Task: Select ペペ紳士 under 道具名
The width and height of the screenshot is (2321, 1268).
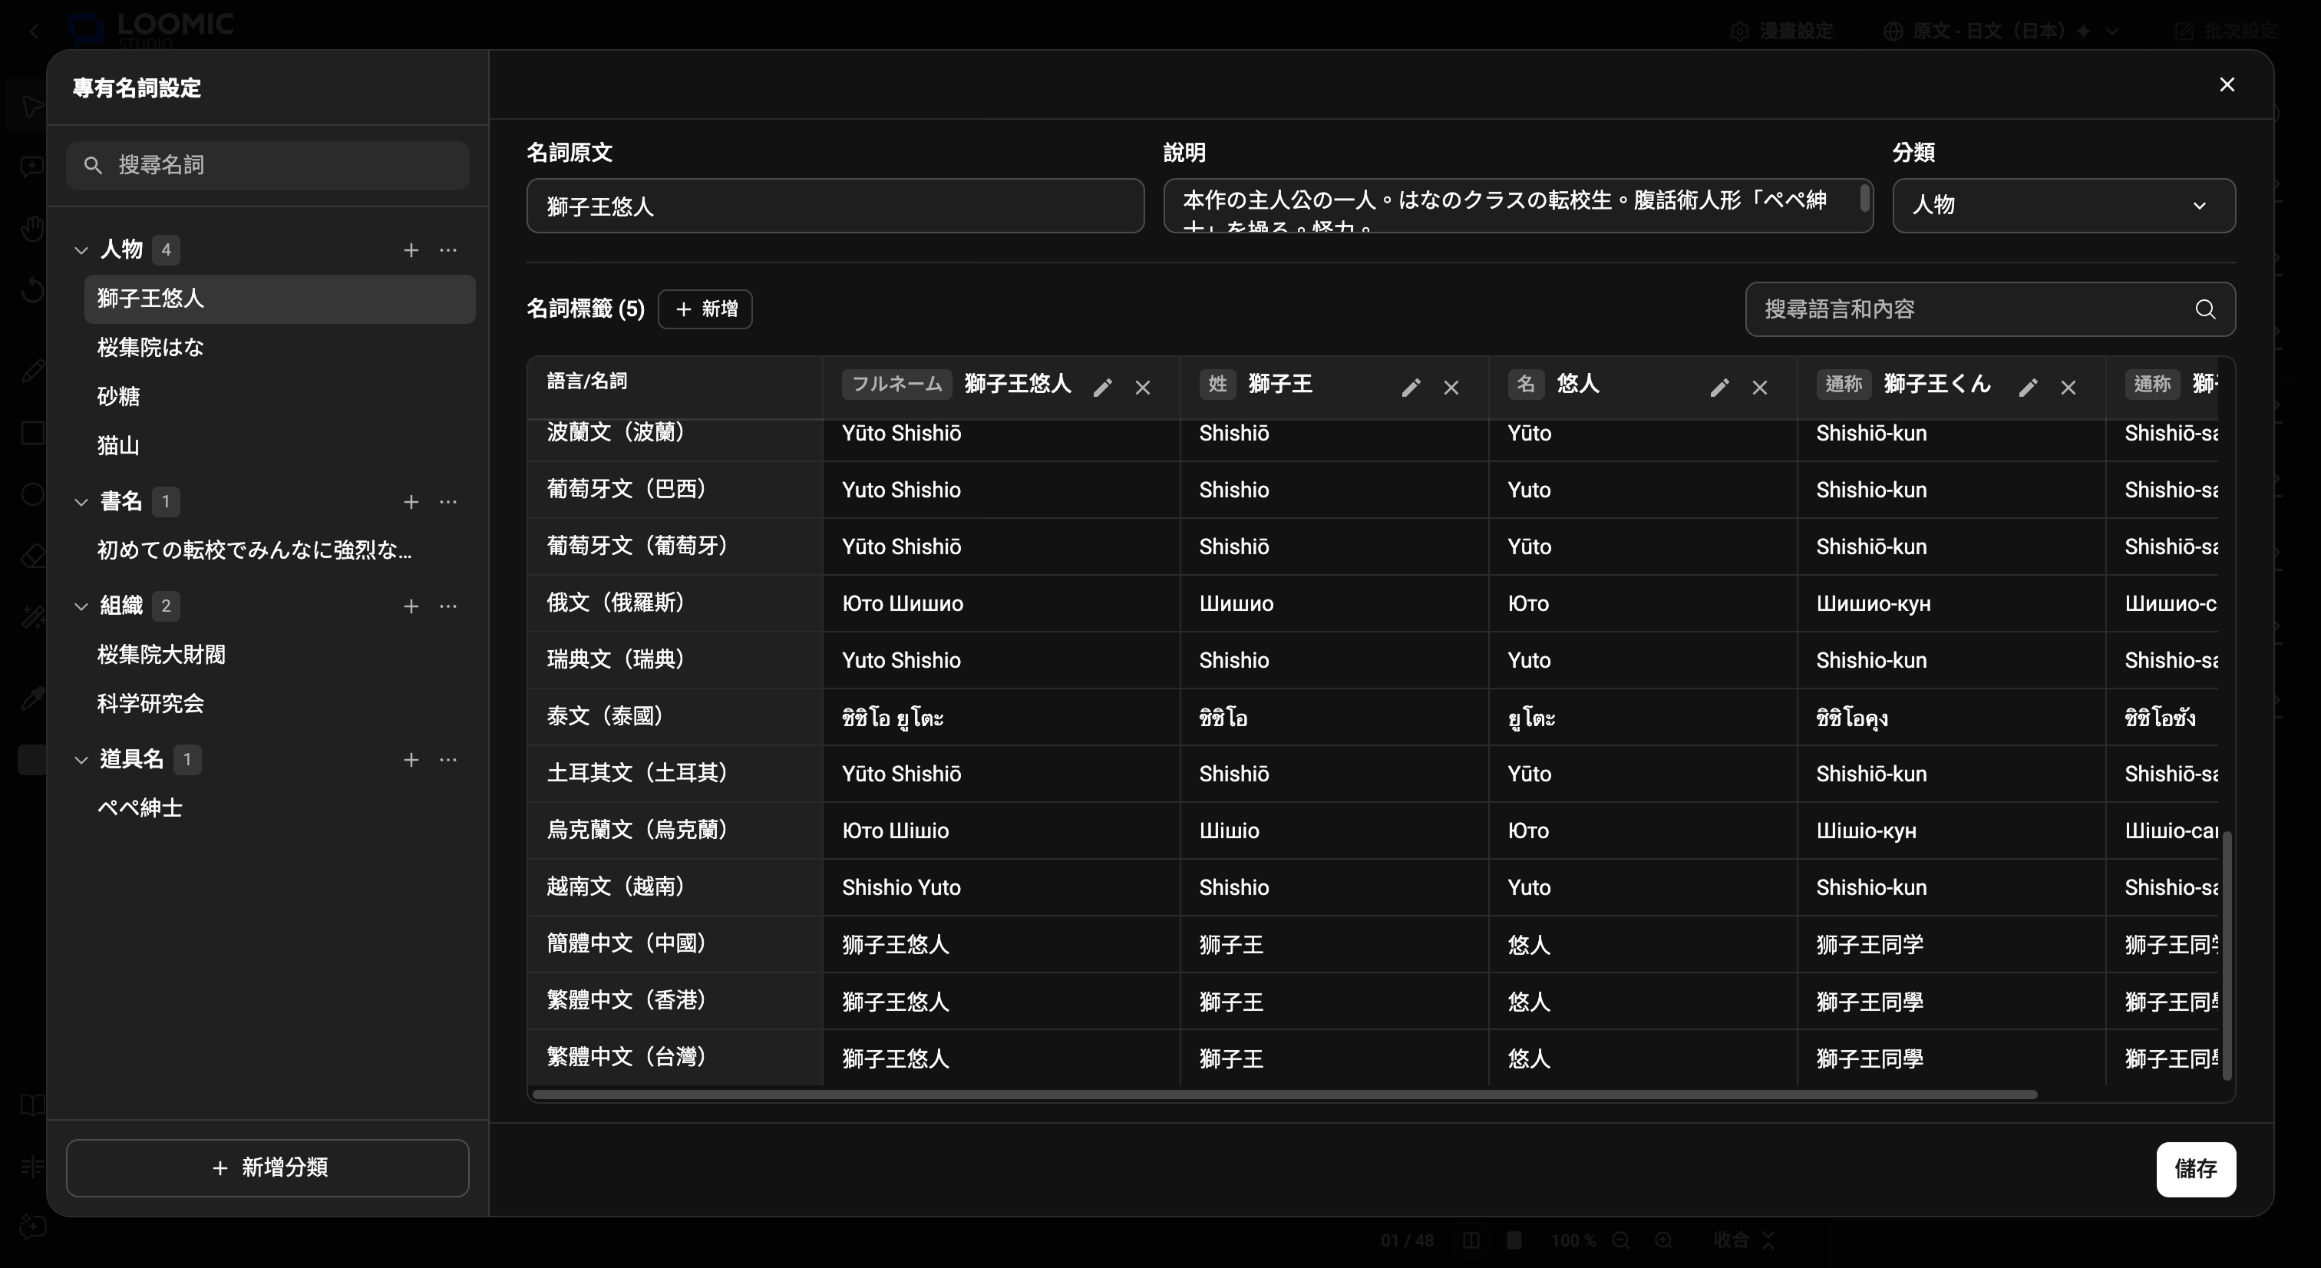Action: pos(279,808)
